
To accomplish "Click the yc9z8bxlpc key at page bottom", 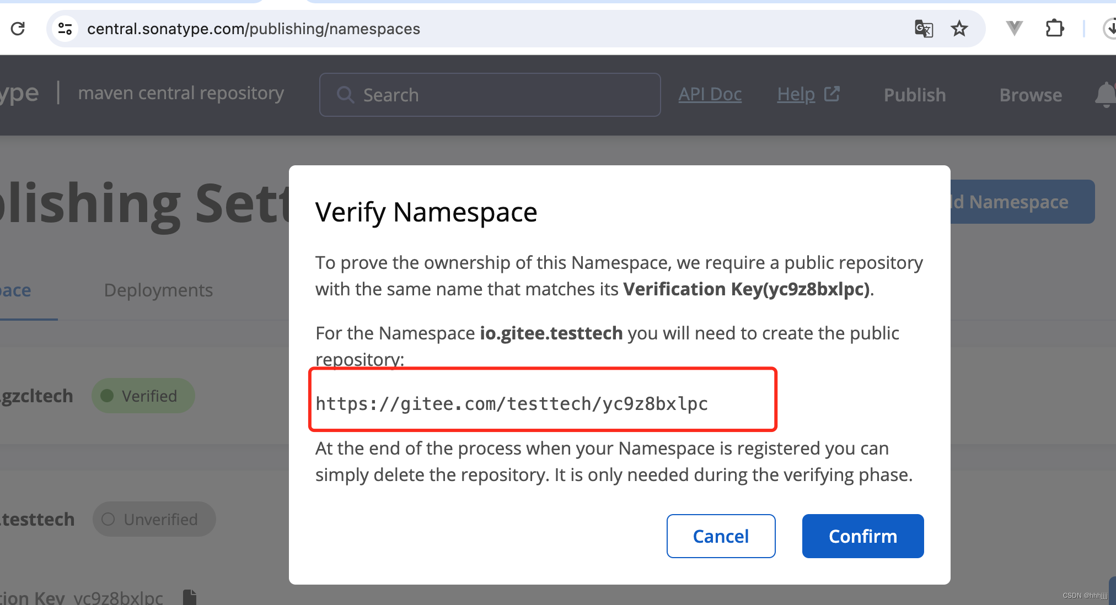I will pyautogui.click(x=119, y=597).
